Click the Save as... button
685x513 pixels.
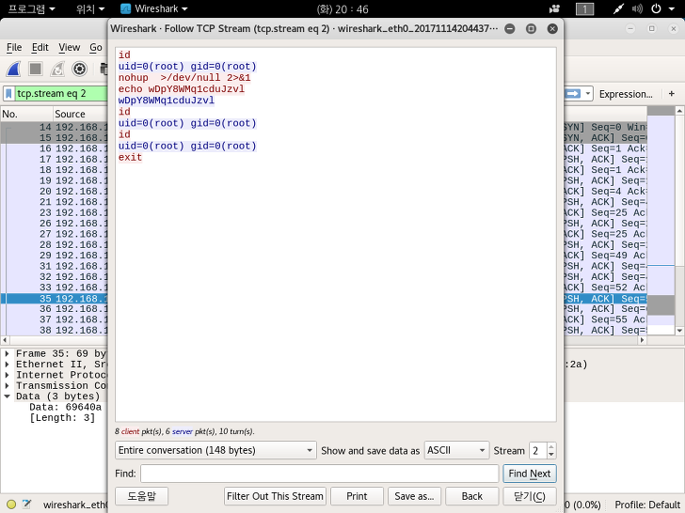[414, 496]
